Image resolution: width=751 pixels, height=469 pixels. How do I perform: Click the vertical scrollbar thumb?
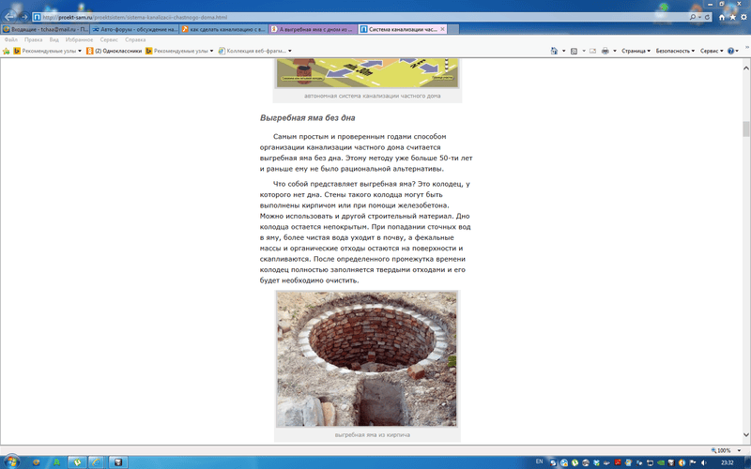pyautogui.click(x=746, y=129)
